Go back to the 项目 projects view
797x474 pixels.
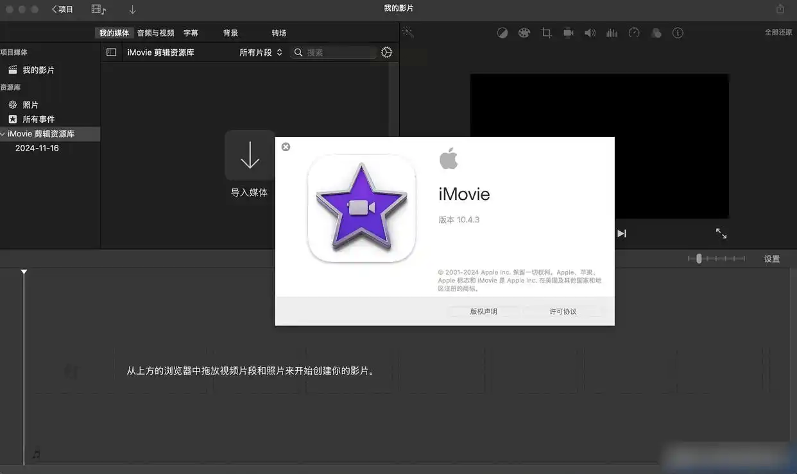(x=62, y=10)
